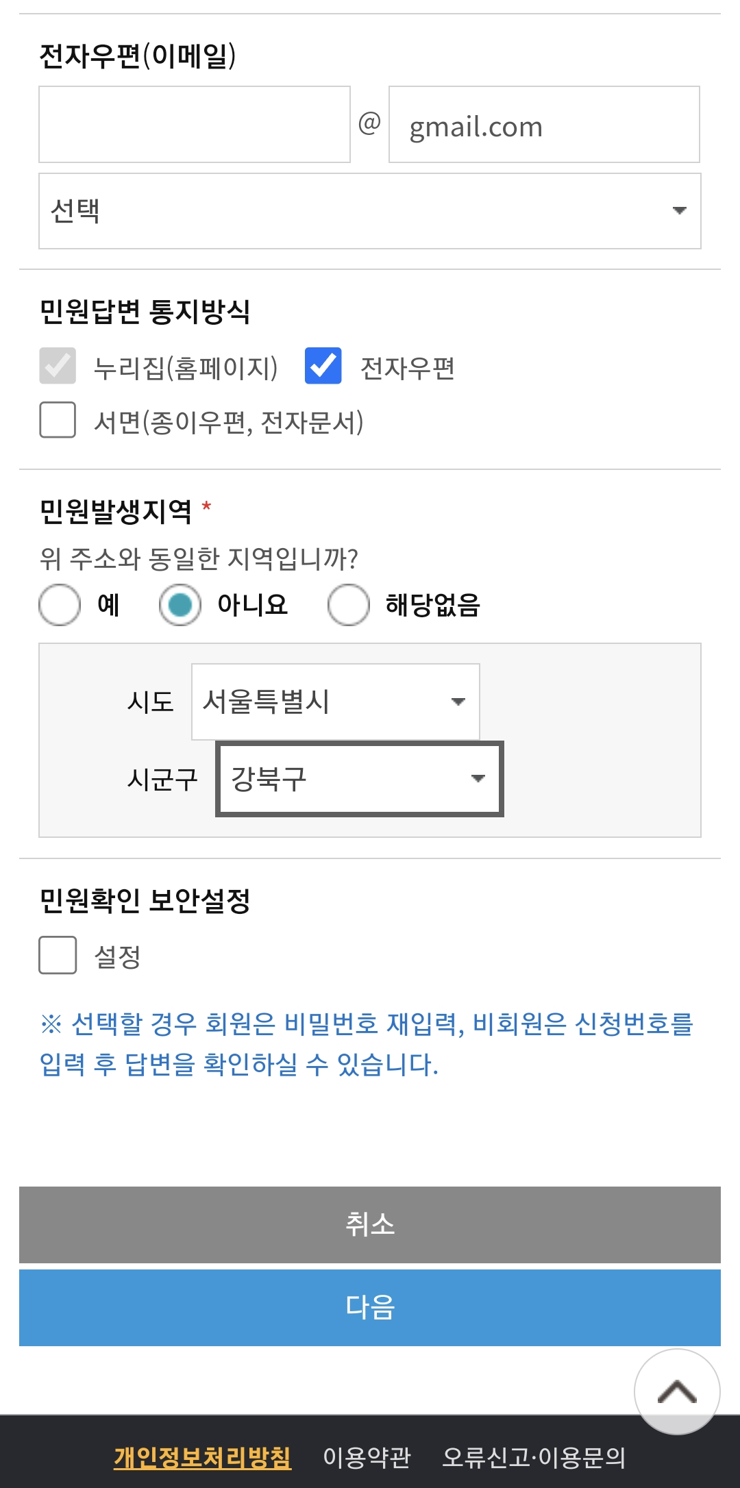Viewport: 740px width, 1488px height.
Task: Click the disabled 누리집(홈페이지) checkbox
Action: (x=58, y=369)
